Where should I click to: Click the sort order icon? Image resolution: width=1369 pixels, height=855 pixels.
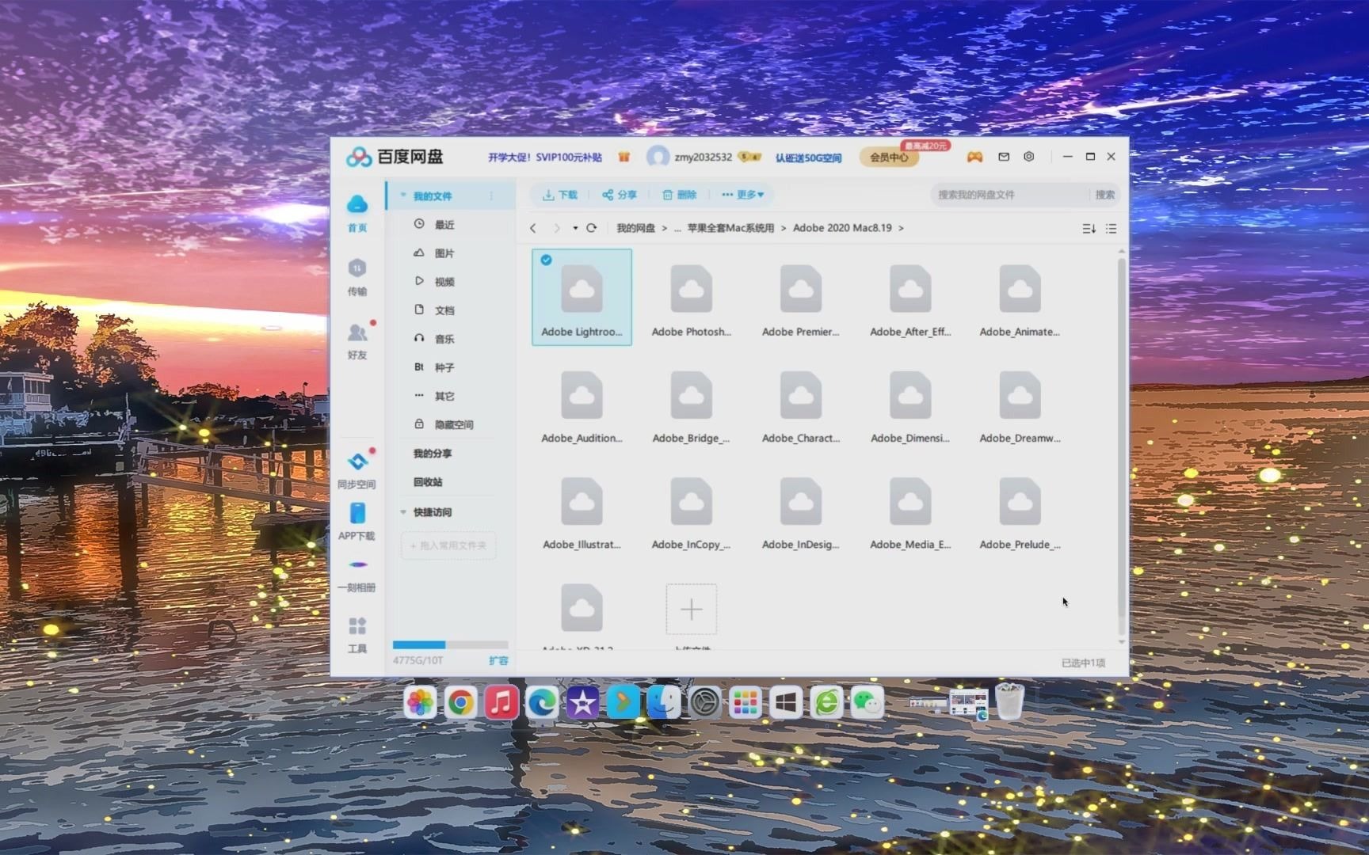coord(1089,228)
